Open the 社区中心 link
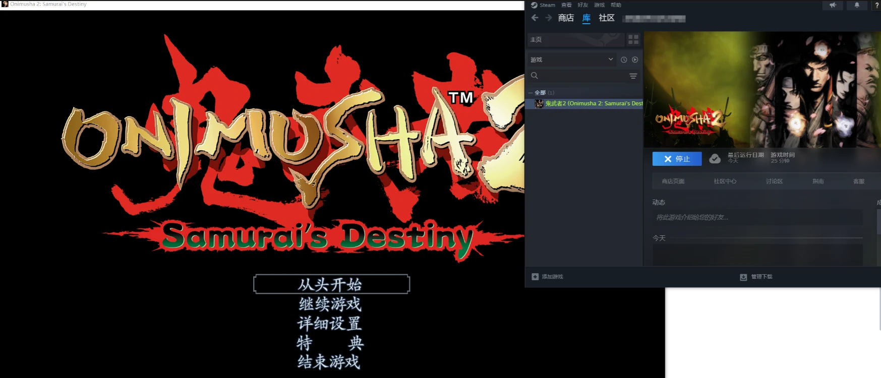Image resolution: width=881 pixels, height=378 pixels. 725,181
